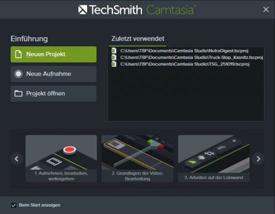Choose Projekt öffnen button
The width and height of the screenshot is (275, 214).
[x=53, y=93]
